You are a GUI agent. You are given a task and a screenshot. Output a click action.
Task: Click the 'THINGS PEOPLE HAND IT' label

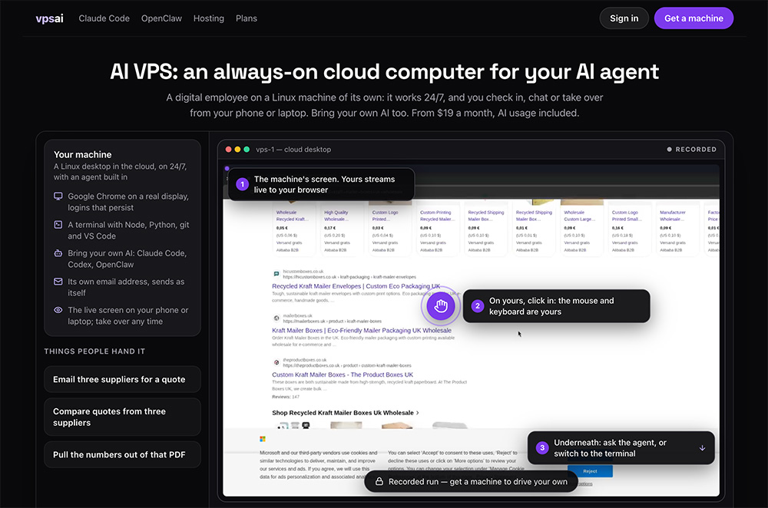[x=94, y=351]
